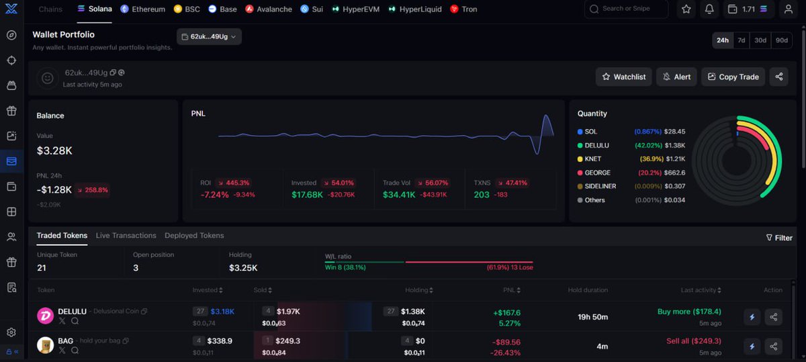Image resolution: width=806 pixels, height=362 pixels.
Task: Switch to the HyperEVM chain tab
Action: pyautogui.click(x=357, y=9)
